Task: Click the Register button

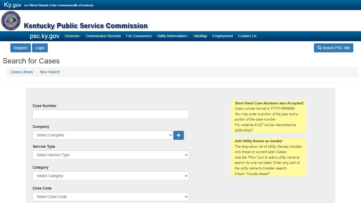Action: tap(21, 48)
